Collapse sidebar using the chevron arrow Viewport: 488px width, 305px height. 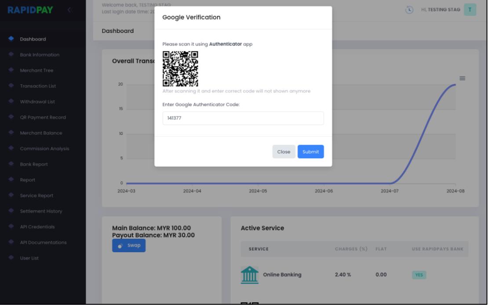(69, 9)
